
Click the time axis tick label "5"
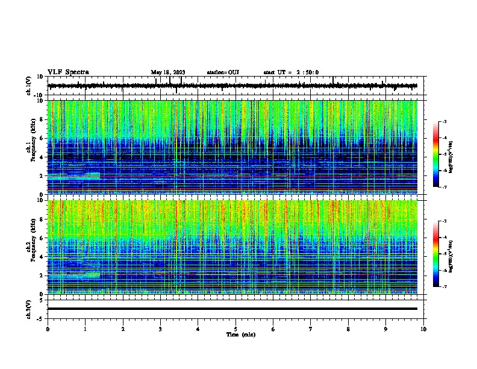coord(235,329)
